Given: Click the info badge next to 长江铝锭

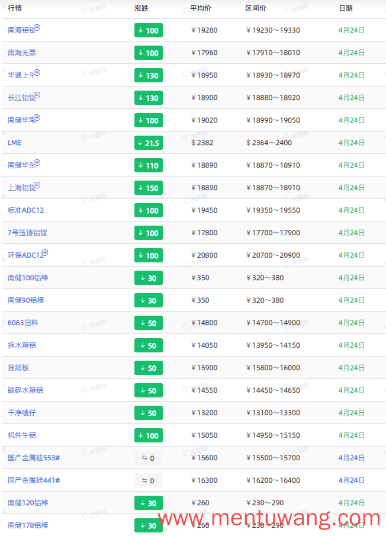Looking at the screenshot, I should coord(37,95).
